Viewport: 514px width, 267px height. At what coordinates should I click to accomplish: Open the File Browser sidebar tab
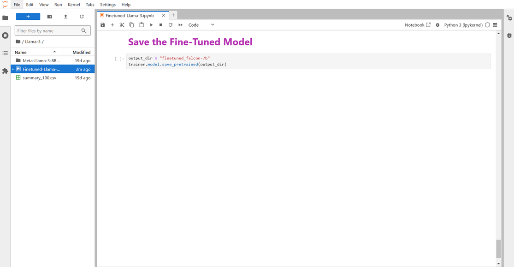[x=5, y=18]
